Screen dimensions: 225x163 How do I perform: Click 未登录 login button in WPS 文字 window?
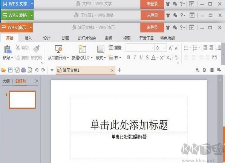click(x=152, y=4)
